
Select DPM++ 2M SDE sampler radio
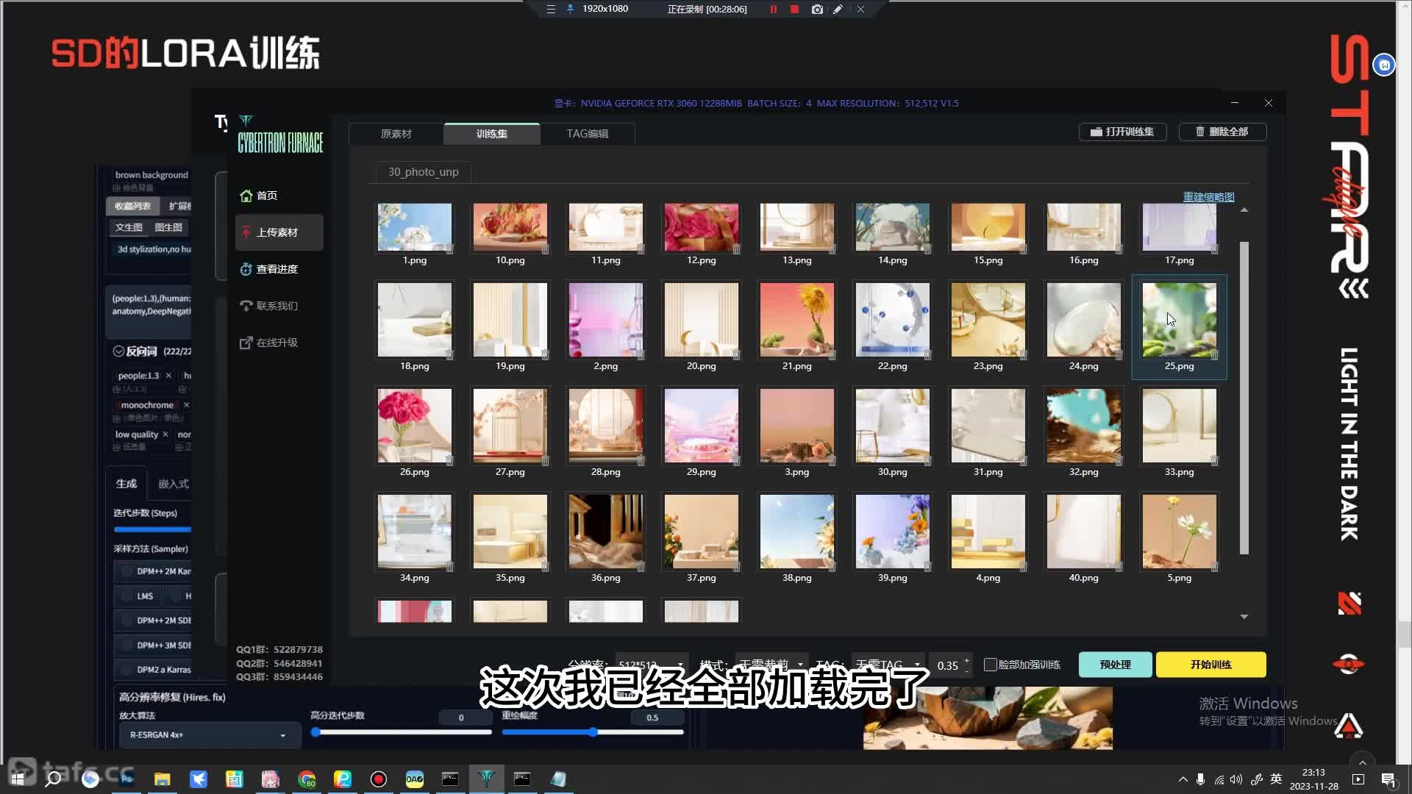click(x=126, y=620)
